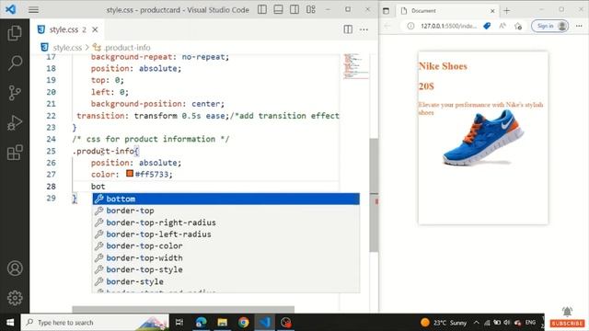Image resolution: width=589 pixels, height=331 pixels.
Task: Close the style.css tab
Action: pos(95,29)
